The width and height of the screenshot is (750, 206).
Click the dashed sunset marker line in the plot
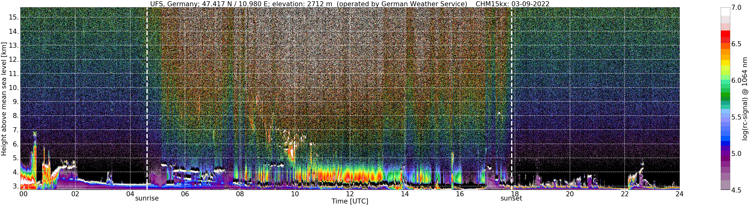(x=512, y=98)
